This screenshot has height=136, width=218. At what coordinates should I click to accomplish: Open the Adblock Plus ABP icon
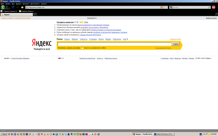[214, 7]
